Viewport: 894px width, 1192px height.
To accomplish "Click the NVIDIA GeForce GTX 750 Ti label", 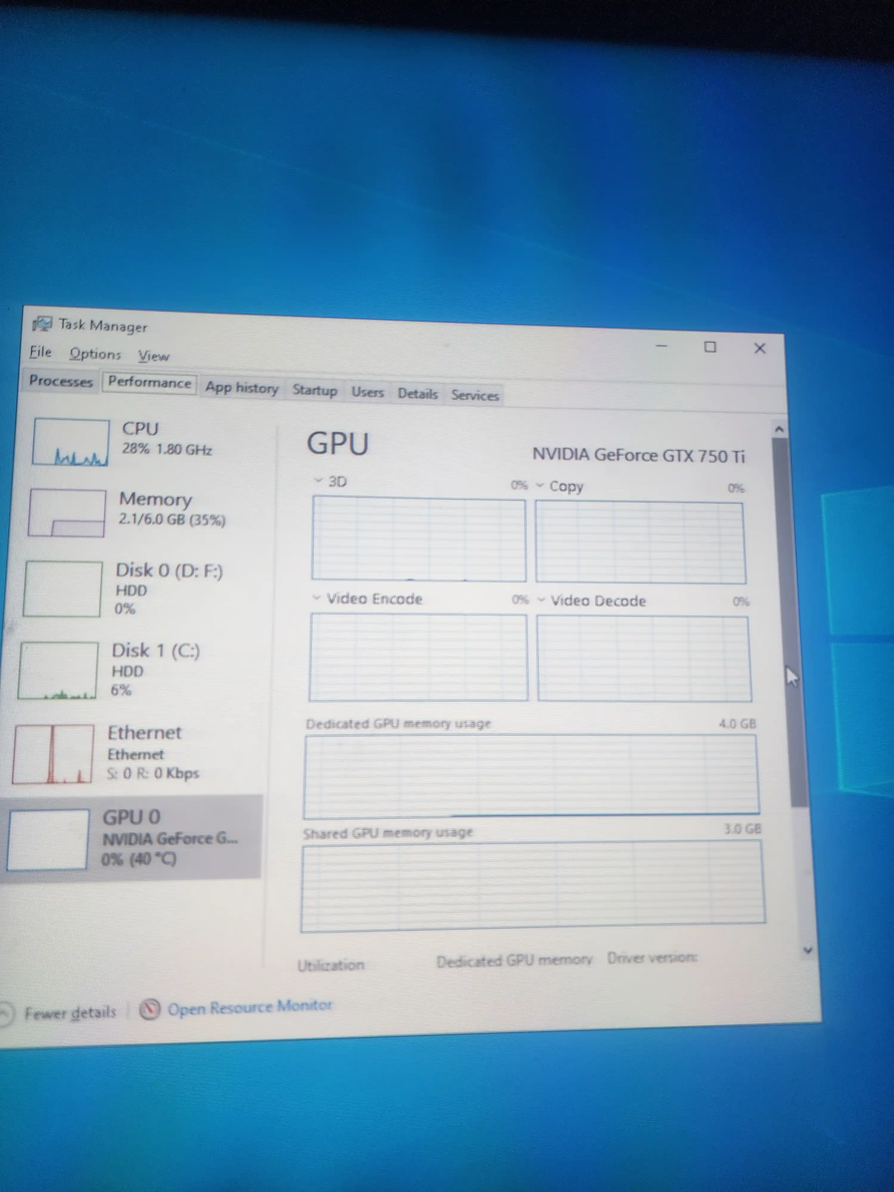I will click(x=639, y=455).
